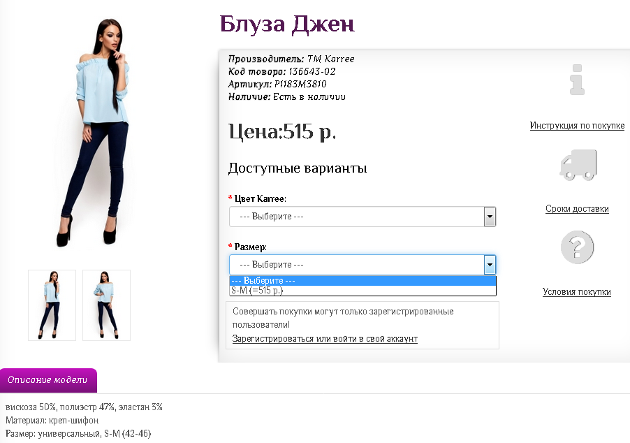Open the Инструкция по покупке link
This screenshot has height=443, width=630.
577,125
